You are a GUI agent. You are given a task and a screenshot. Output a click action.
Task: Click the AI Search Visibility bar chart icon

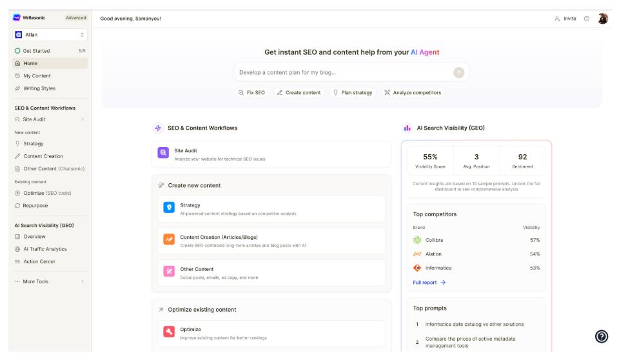point(407,128)
